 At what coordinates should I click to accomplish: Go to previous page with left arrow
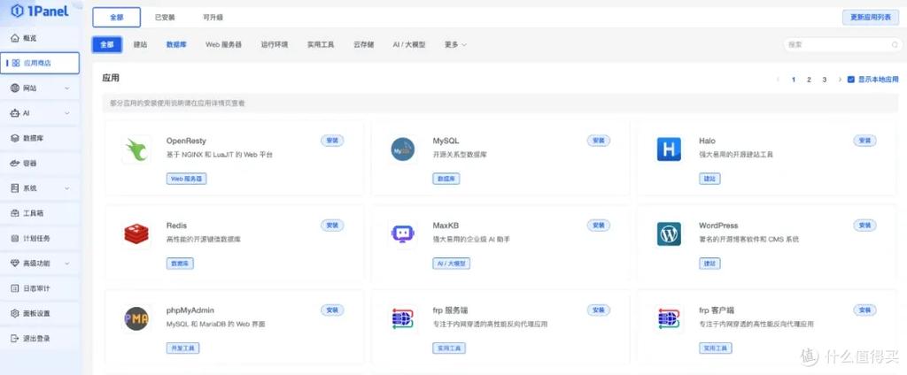[x=778, y=80]
